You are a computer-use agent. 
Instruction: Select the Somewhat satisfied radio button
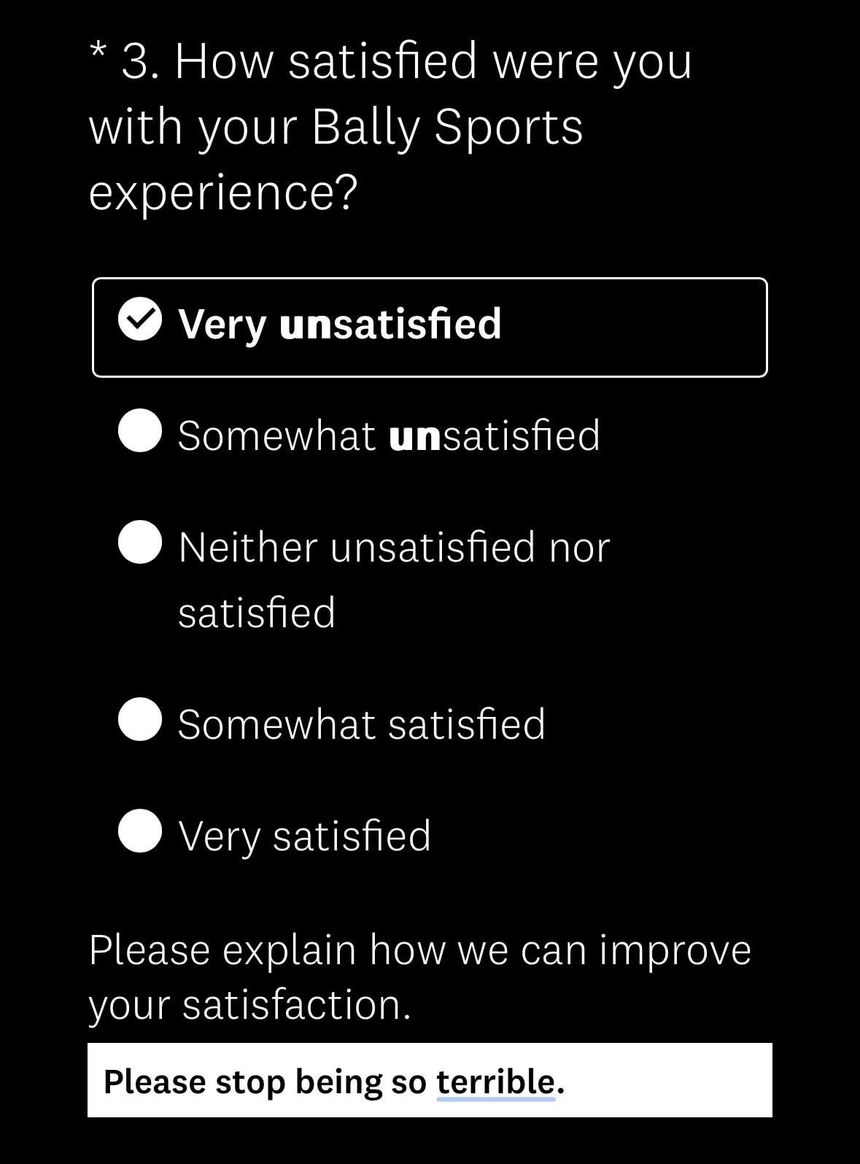[139, 720]
